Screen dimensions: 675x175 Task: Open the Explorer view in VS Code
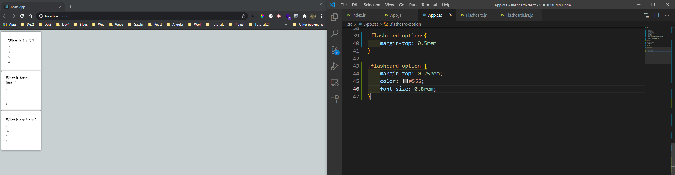pos(335,17)
